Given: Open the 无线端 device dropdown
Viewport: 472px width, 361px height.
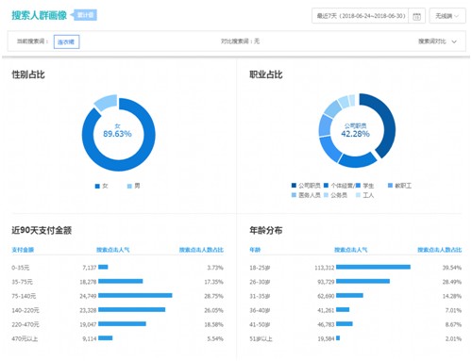Looking at the screenshot, I should [x=447, y=16].
